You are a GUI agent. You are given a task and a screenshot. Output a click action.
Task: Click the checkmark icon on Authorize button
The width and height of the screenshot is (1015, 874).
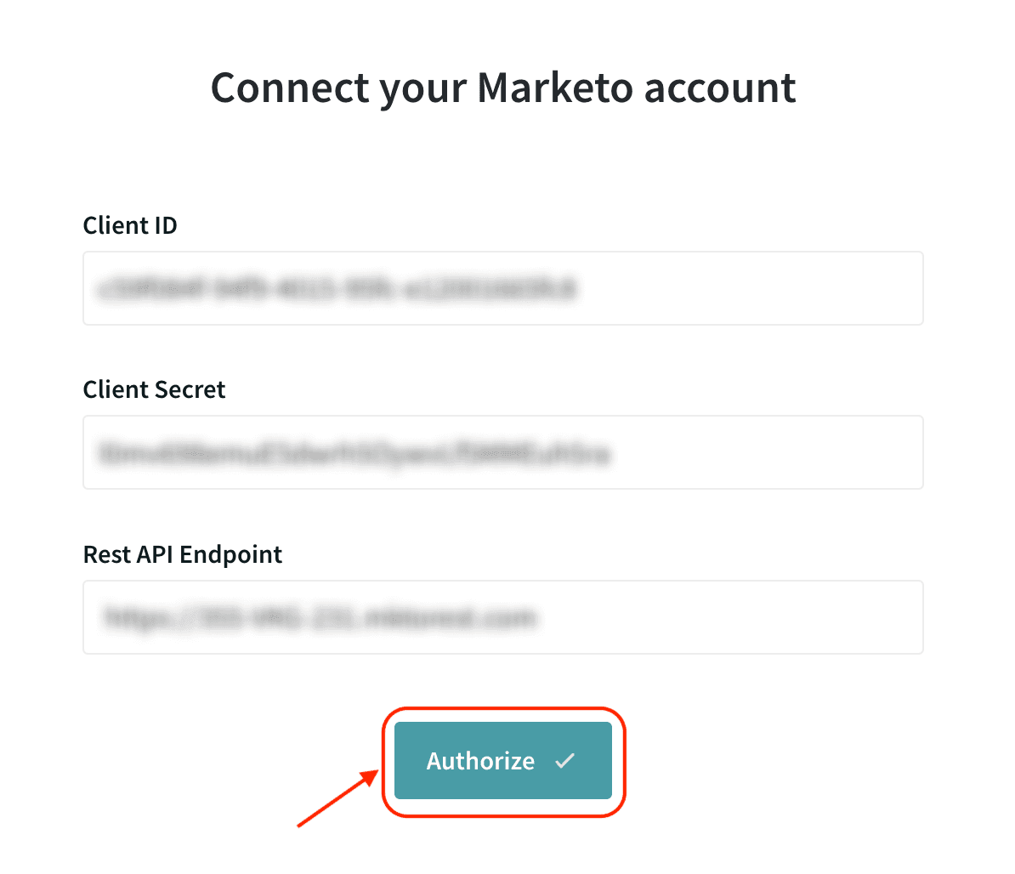point(565,761)
